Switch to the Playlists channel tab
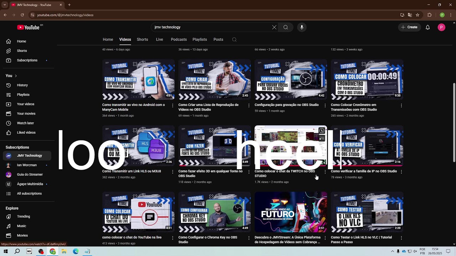The height and width of the screenshot is (256, 456). point(199,39)
